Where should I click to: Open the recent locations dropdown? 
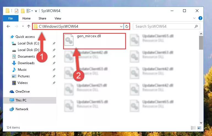[23, 26]
